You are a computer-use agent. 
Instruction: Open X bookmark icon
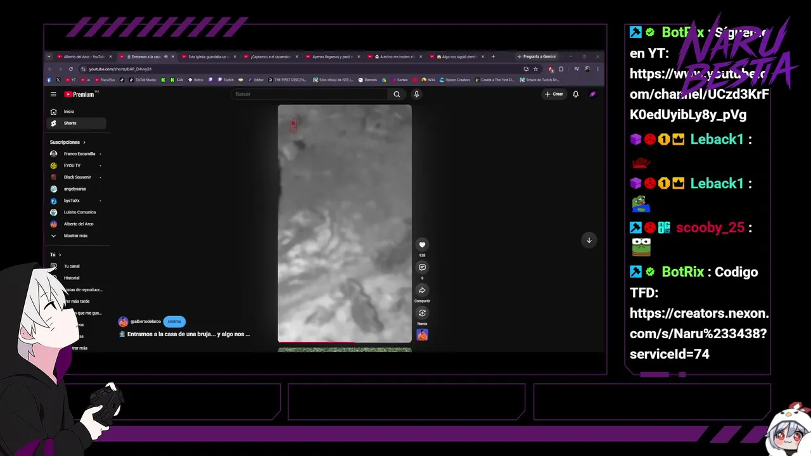point(58,80)
